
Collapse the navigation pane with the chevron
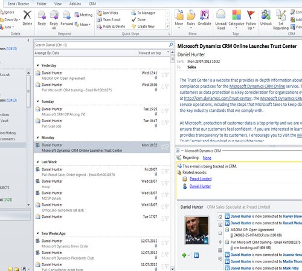(28, 41)
